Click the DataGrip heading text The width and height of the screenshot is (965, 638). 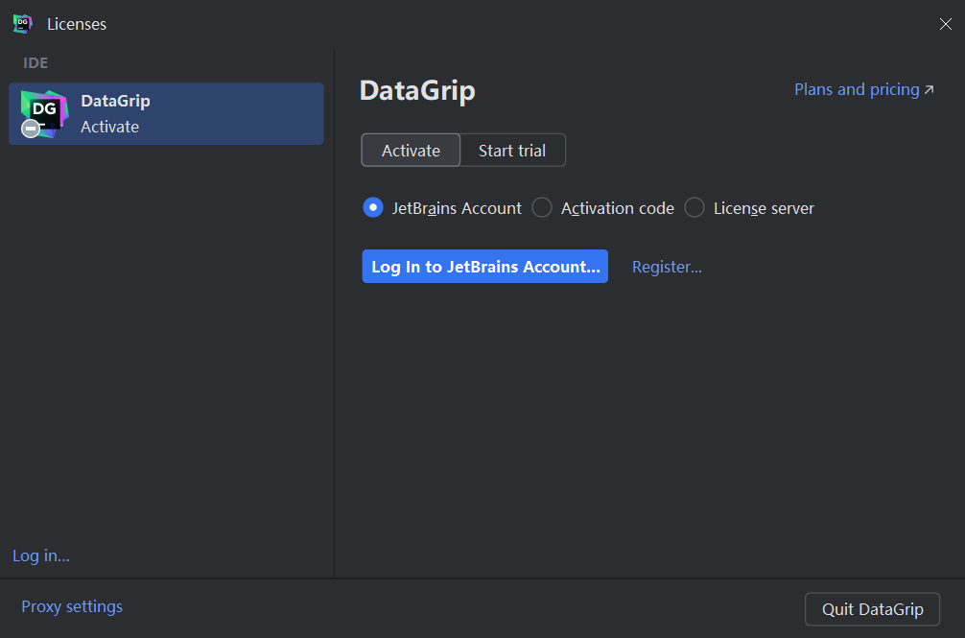point(417,91)
